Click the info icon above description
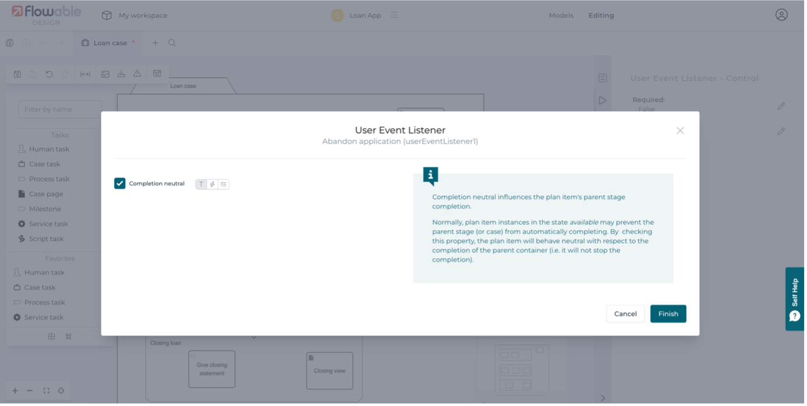This screenshot has height=406, width=807. point(430,175)
